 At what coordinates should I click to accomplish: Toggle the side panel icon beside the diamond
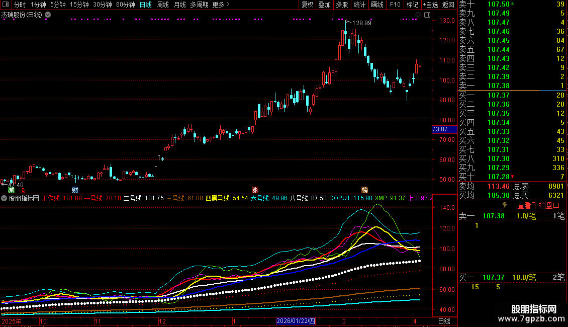tap(426, 15)
